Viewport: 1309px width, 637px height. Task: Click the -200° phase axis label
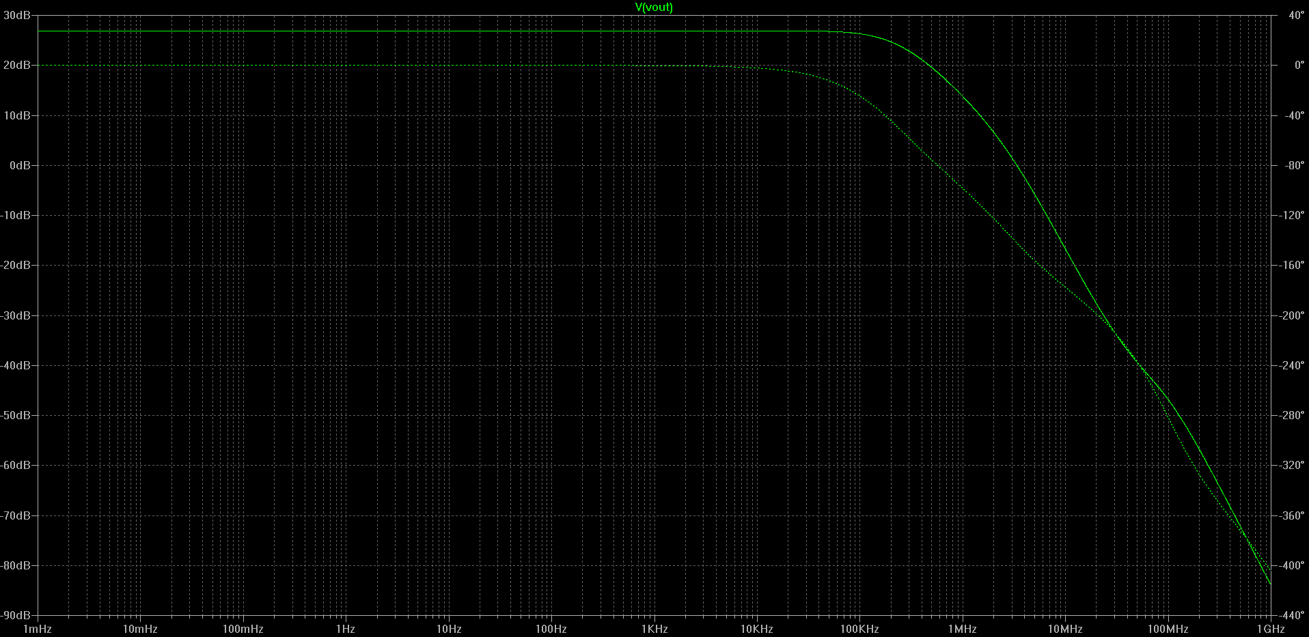coord(1291,315)
